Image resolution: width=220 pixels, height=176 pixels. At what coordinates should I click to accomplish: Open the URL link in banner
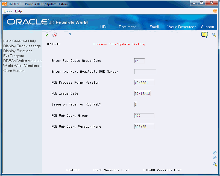pos(104,27)
